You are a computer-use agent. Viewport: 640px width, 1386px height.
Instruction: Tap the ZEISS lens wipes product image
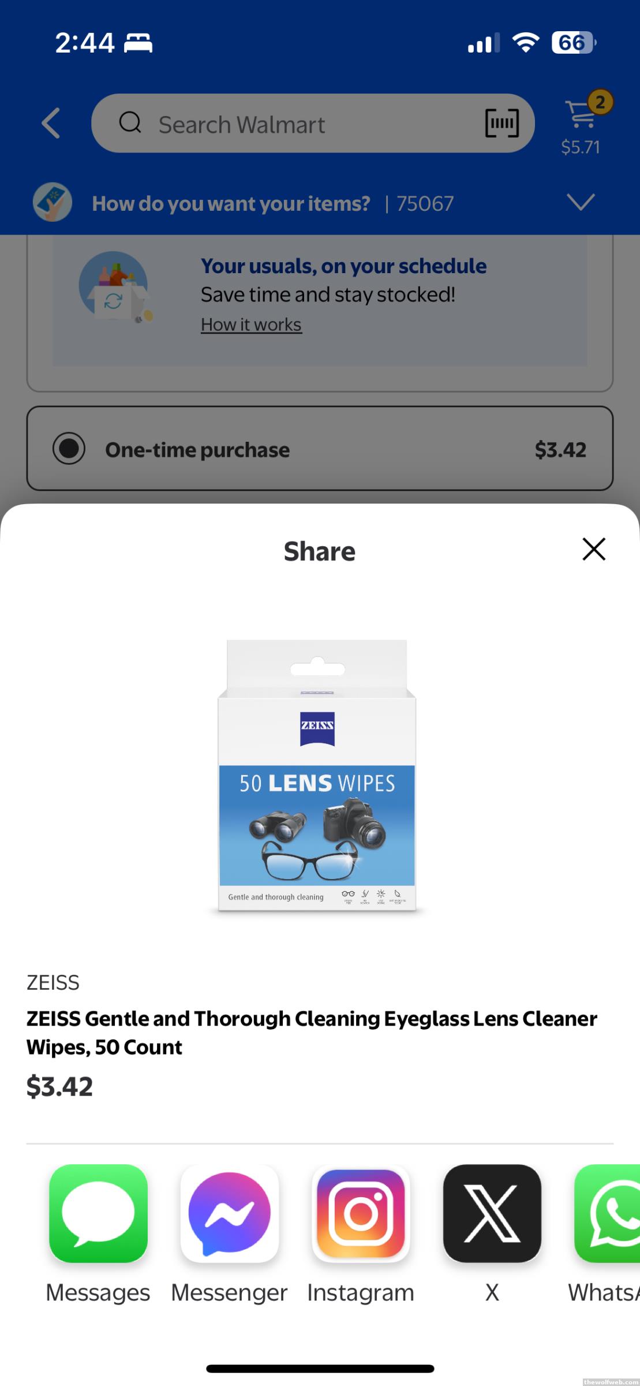tap(317, 777)
